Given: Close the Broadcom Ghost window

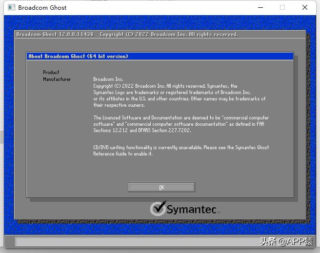Looking at the screenshot, I should click(x=305, y=7).
